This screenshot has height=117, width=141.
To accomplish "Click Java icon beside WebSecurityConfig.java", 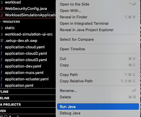I will pos(1,9).
